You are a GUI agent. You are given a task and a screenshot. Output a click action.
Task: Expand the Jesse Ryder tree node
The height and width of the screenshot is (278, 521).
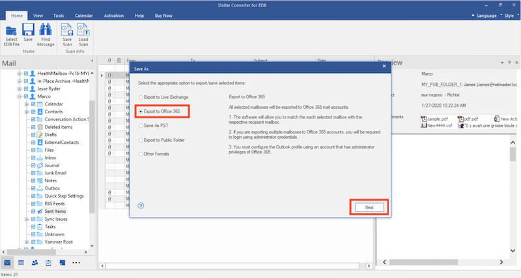point(20,89)
